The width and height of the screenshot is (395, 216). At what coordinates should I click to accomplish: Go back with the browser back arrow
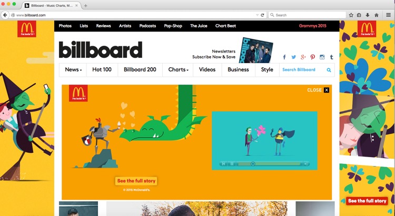click(5, 15)
